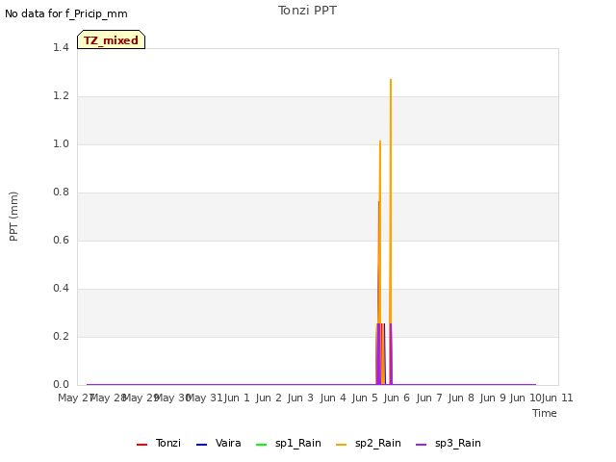Click the 1.2 y-axis tick label
Screen dimensions: 616x462
[x=61, y=96]
